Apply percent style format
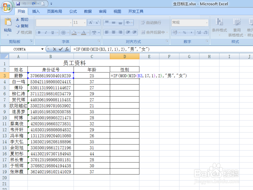The width and height of the screenshot is (253, 190). coord(185,33)
